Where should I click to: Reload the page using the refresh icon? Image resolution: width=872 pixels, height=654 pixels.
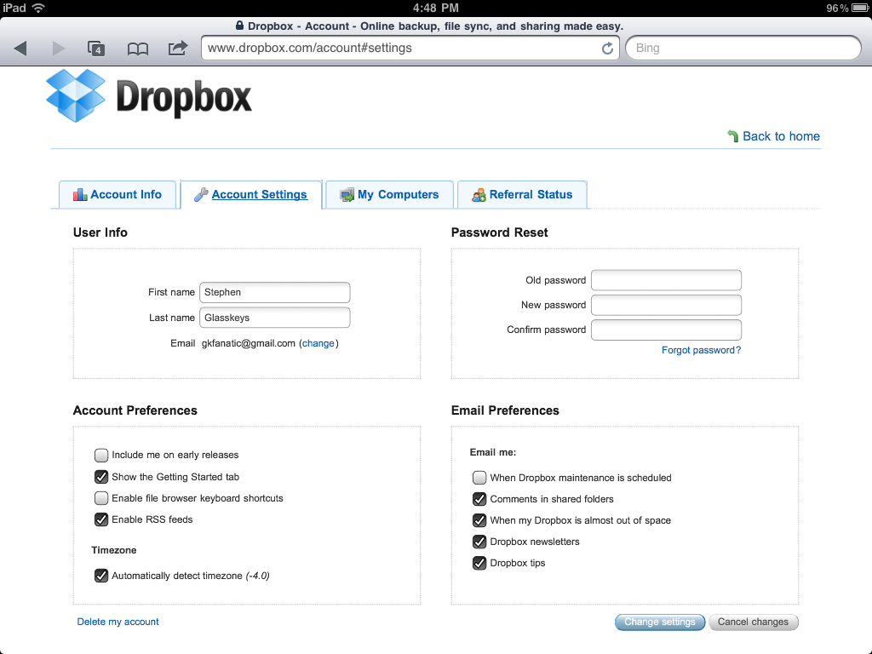tap(607, 49)
